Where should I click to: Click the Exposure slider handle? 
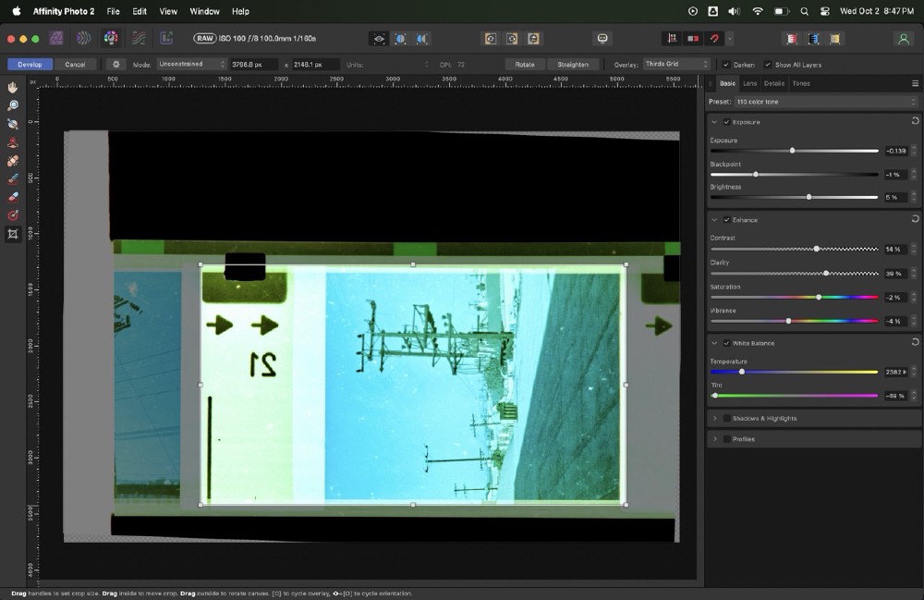click(793, 151)
